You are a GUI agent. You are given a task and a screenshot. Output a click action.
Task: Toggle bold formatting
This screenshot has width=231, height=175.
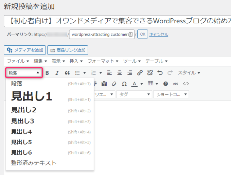point(47,73)
